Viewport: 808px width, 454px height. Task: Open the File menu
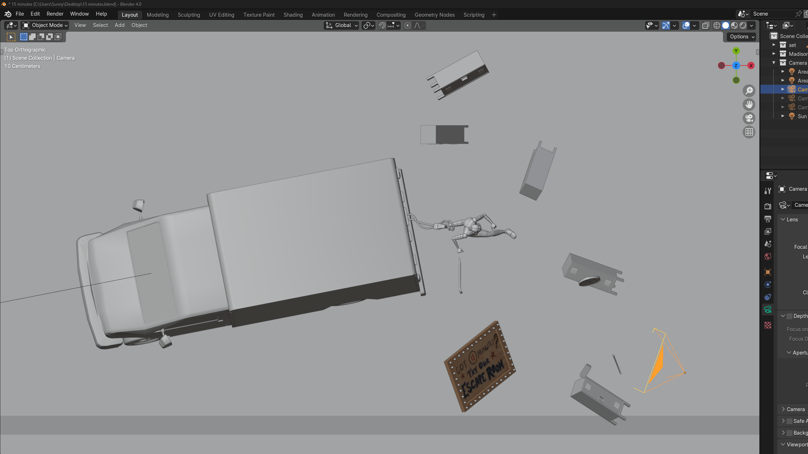(x=20, y=14)
